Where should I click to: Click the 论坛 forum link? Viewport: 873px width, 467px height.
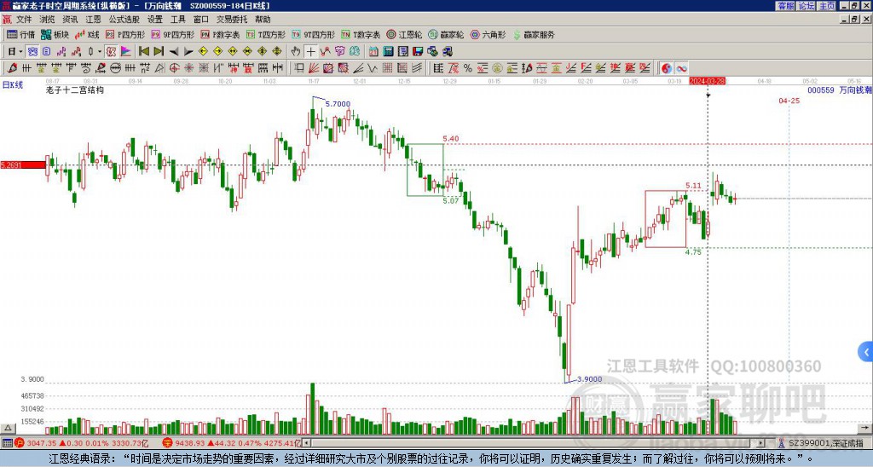point(807,6)
